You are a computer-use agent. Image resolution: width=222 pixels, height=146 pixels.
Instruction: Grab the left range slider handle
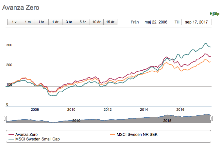[x=5, y=118]
